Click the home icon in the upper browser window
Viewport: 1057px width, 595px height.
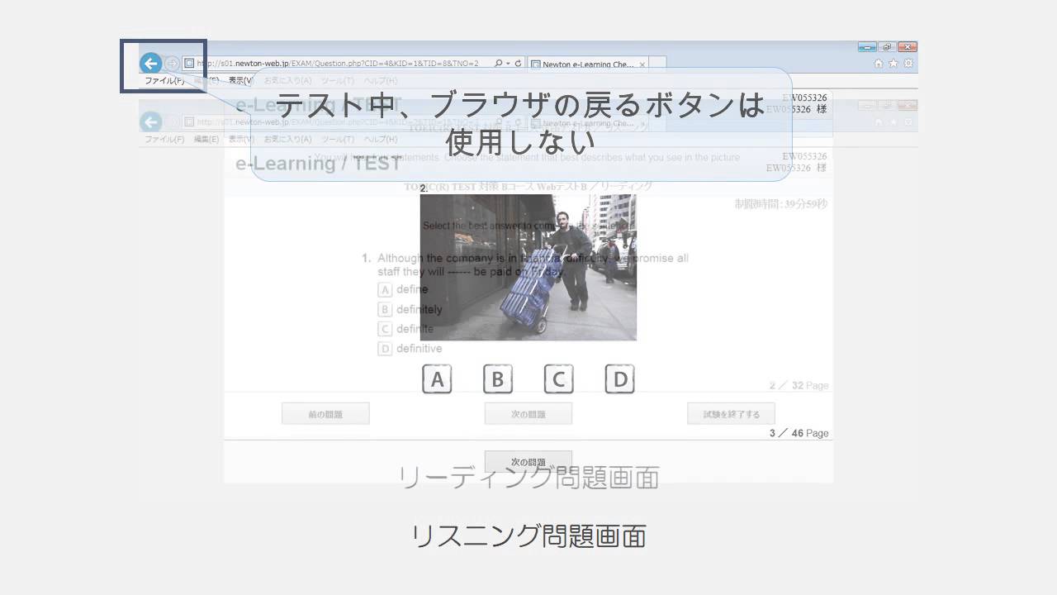(x=879, y=64)
